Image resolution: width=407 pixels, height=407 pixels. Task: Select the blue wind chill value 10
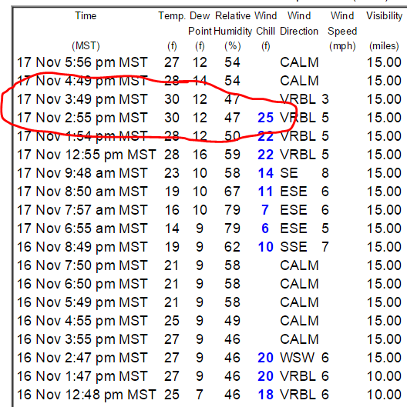(265, 247)
